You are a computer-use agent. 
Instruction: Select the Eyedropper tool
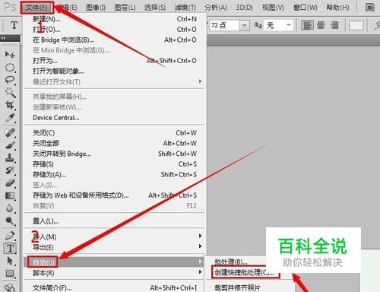[x=10, y=118]
